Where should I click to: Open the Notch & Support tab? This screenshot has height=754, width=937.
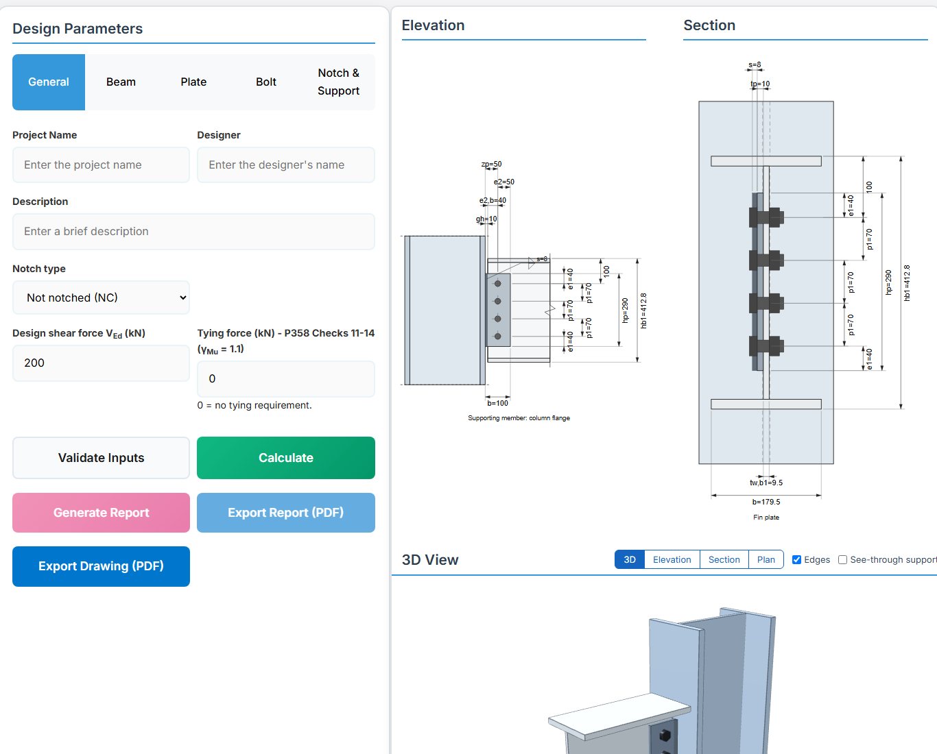pyautogui.click(x=339, y=82)
